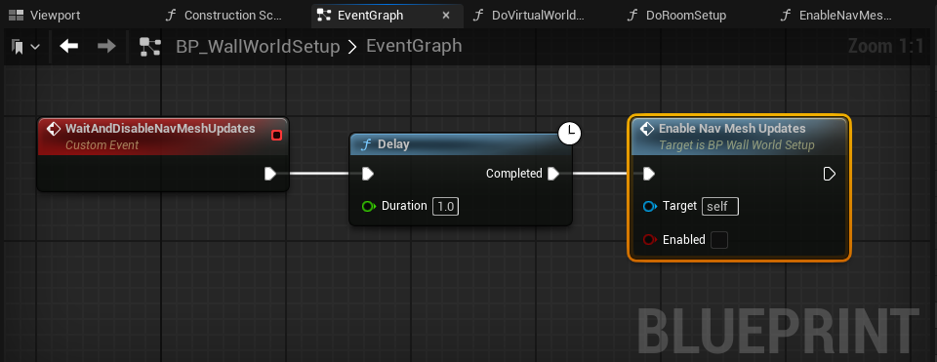Screen dimensions: 937x362
Task: Select the Delay node title
Action: (x=393, y=144)
